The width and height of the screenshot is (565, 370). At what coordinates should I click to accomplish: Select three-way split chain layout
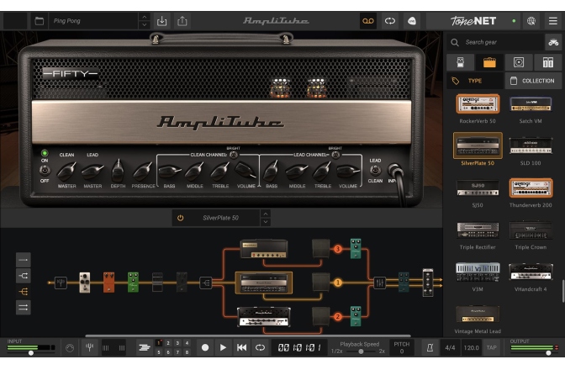coord(24,292)
